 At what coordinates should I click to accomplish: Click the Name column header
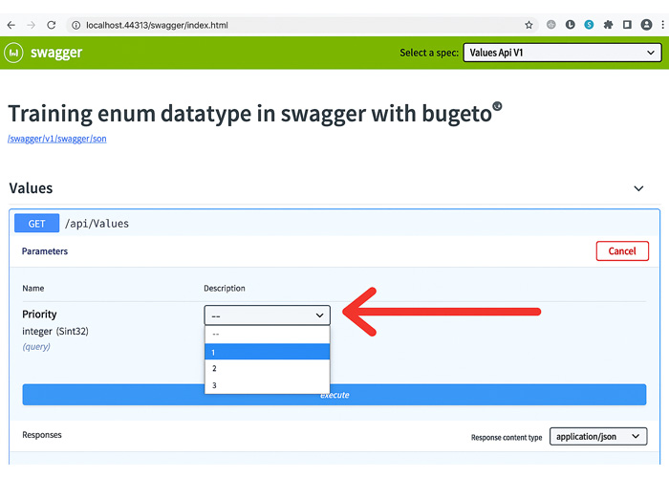(33, 288)
